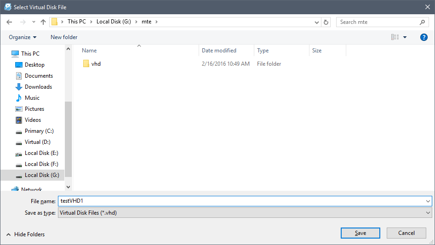435x245 pixels.
Task: Click the Search mte field
Action: tap(382, 22)
